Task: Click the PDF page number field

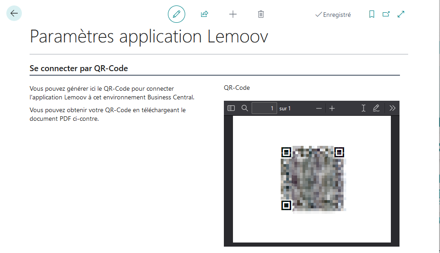Action: (264, 108)
